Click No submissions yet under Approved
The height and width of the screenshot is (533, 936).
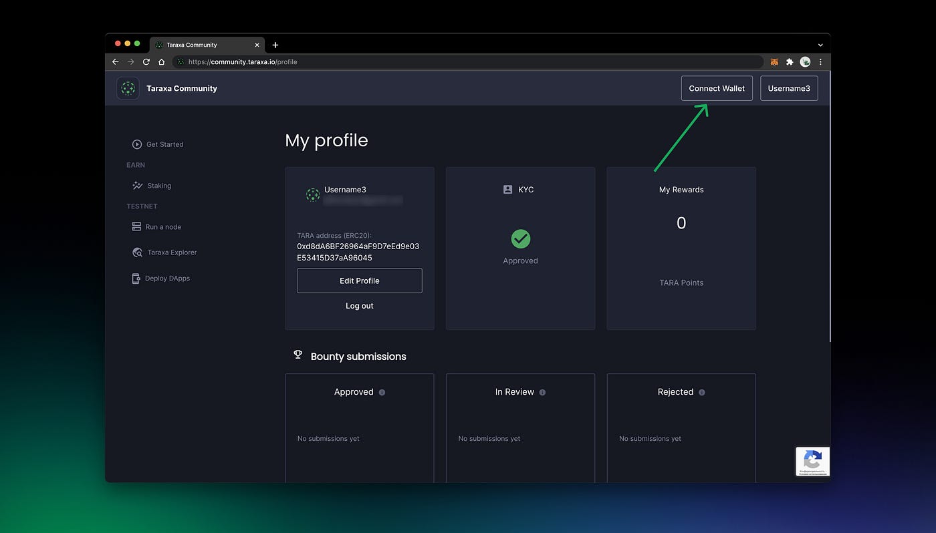coord(328,439)
